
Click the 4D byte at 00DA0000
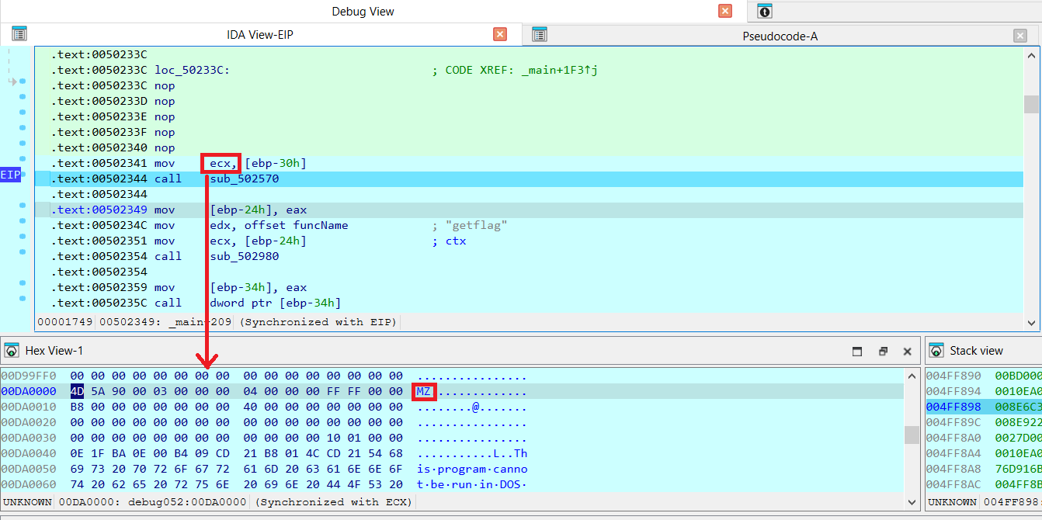coord(77,391)
